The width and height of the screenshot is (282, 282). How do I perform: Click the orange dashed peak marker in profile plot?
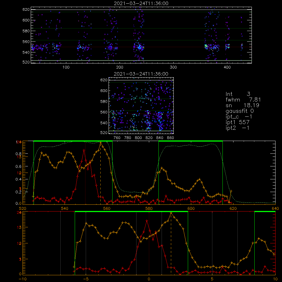(x=101, y=173)
